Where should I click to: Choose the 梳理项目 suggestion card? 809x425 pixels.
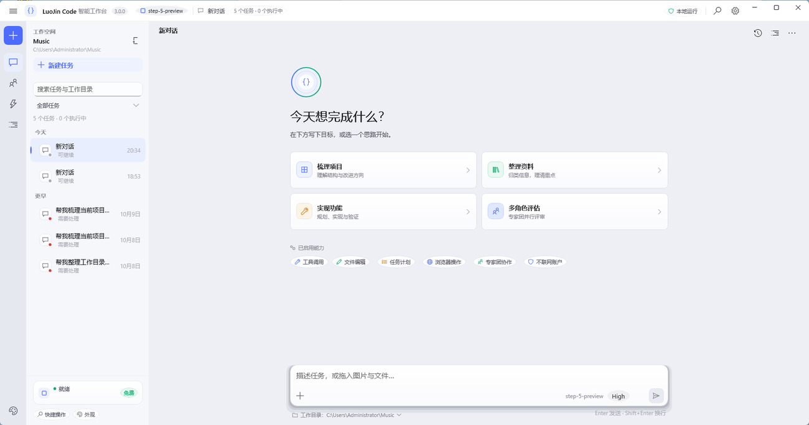click(x=383, y=170)
